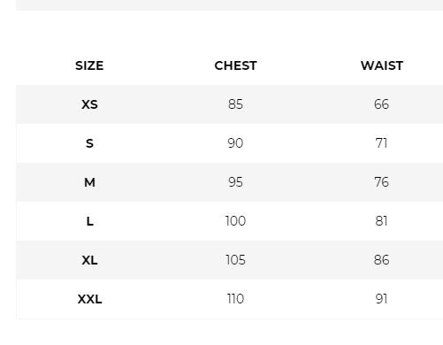The image size is (443, 345).
Task: Select the S size row label
Action: [x=89, y=143]
